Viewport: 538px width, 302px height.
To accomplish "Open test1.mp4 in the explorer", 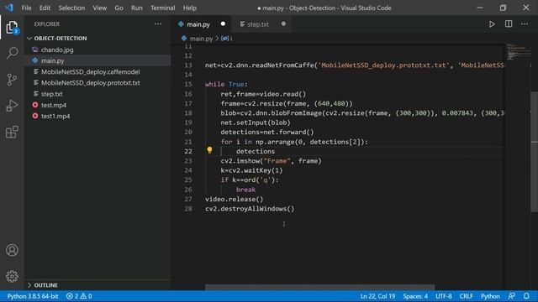I will click(55, 116).
